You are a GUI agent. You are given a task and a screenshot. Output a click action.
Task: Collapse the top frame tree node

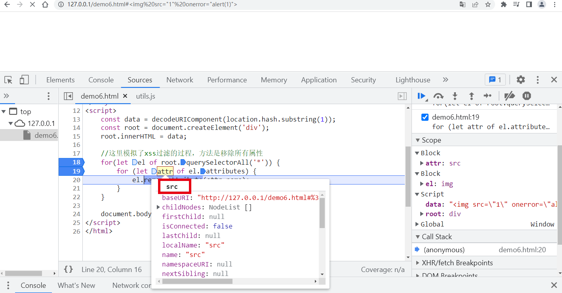pos(4,112)
